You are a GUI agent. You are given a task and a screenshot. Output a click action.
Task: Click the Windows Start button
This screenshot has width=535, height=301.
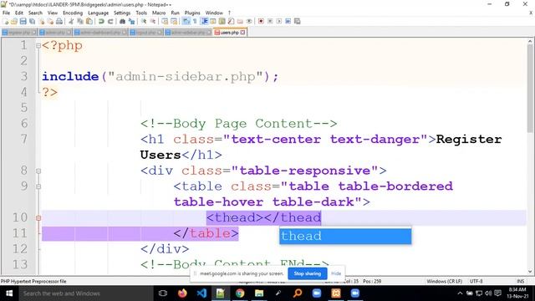coord(9,293)
